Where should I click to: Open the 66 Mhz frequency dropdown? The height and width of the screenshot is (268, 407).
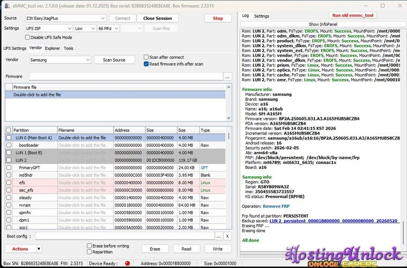point(108,28)
